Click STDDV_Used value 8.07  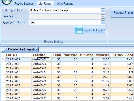(122, 81)
